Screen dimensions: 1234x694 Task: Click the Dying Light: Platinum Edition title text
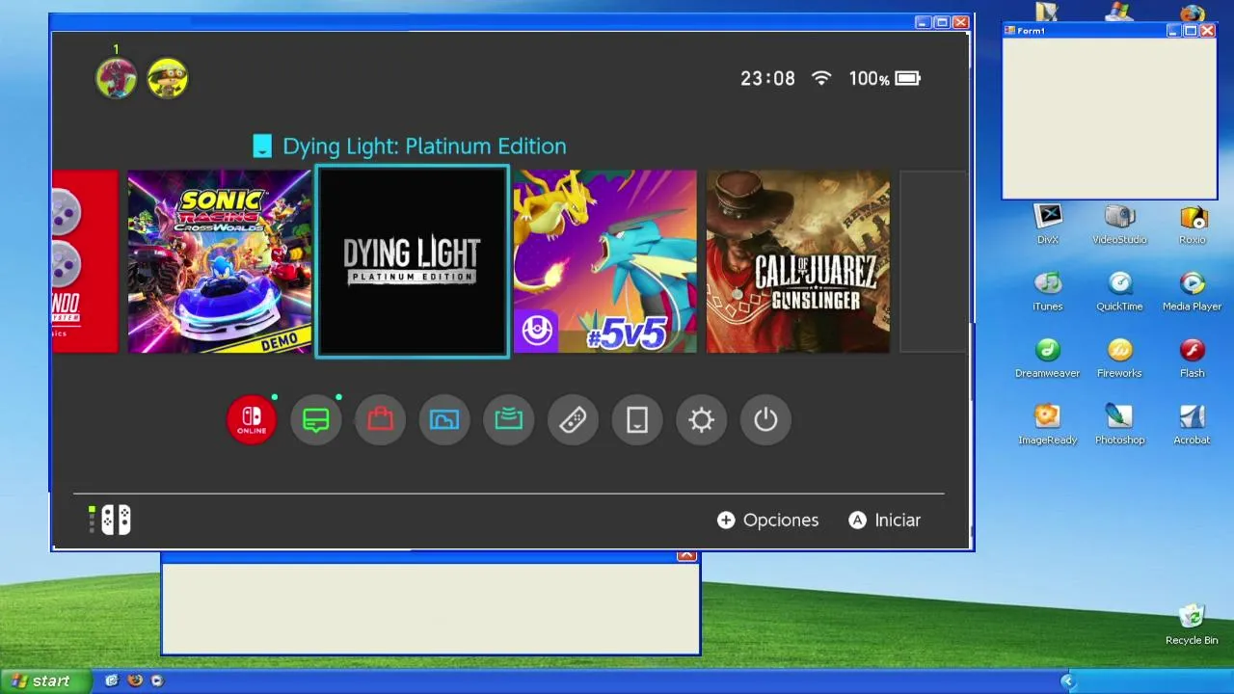424,146
